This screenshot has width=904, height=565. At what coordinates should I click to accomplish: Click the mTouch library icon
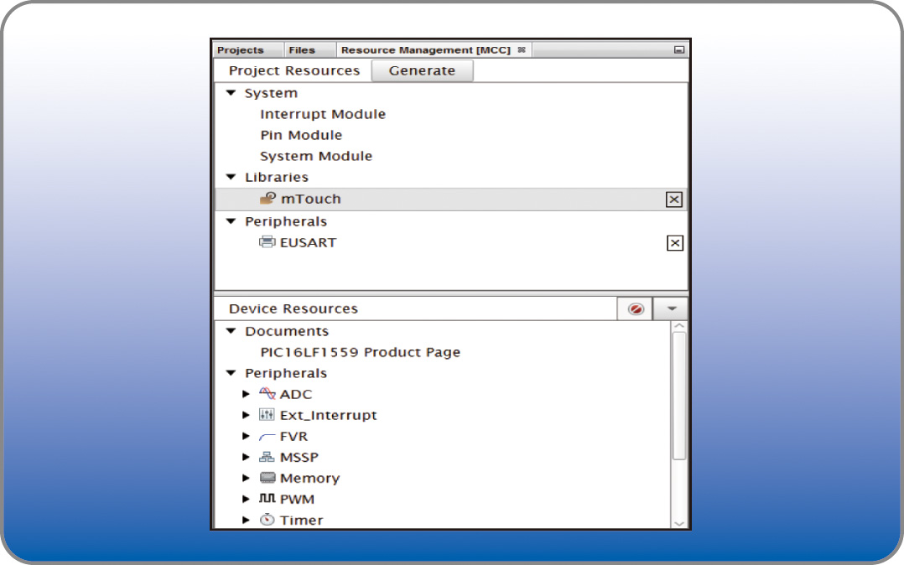(268, 199)
